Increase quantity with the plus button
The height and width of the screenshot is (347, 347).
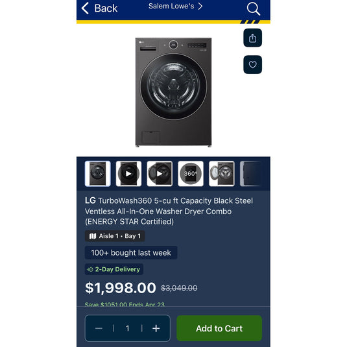click(x=156, y=328)
